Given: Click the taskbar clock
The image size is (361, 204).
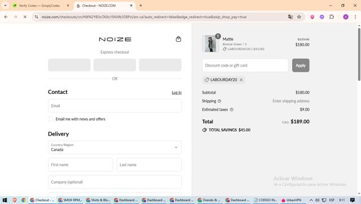Looking at the screenshot, I should coord(342,200).
